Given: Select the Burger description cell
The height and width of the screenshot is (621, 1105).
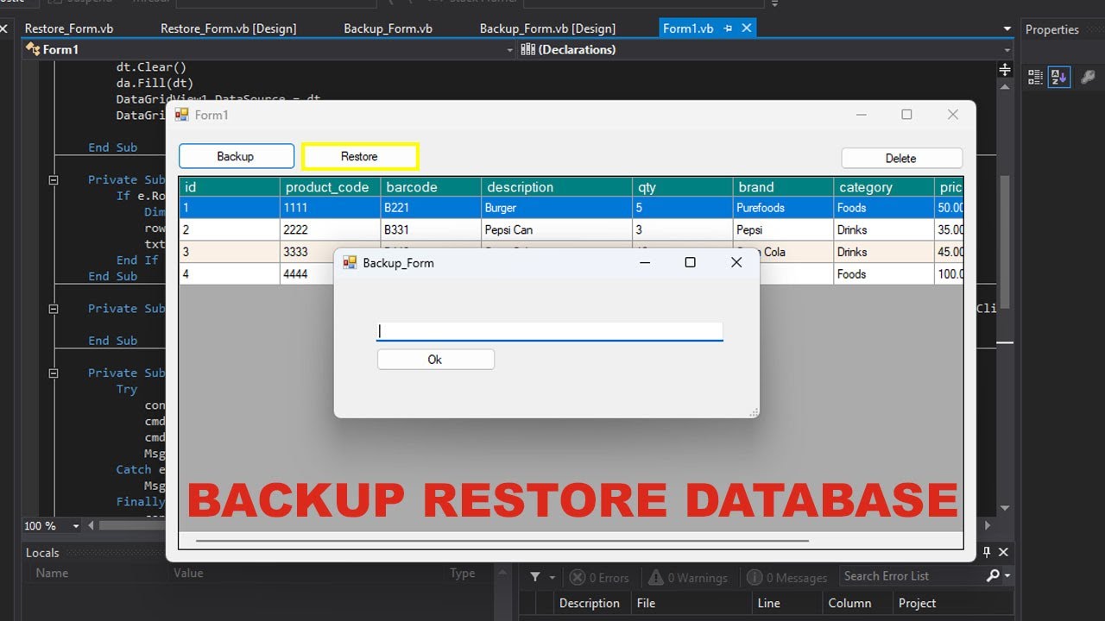Looking at the screenshot, I should (557, 208).
